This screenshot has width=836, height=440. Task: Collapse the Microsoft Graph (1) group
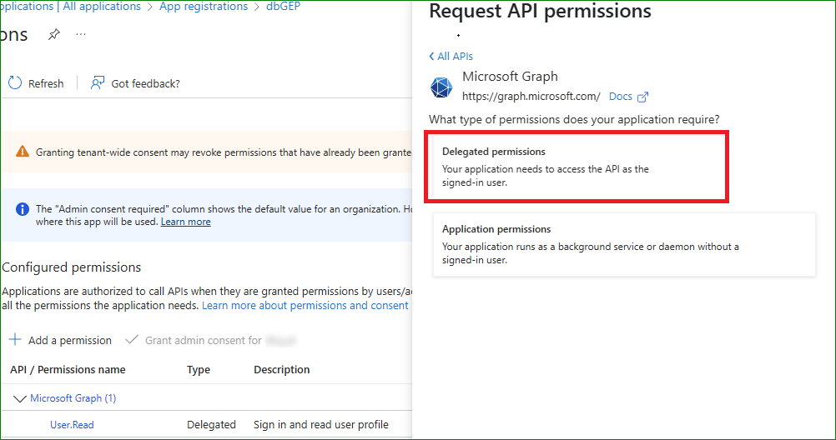[x=20, y=398]
